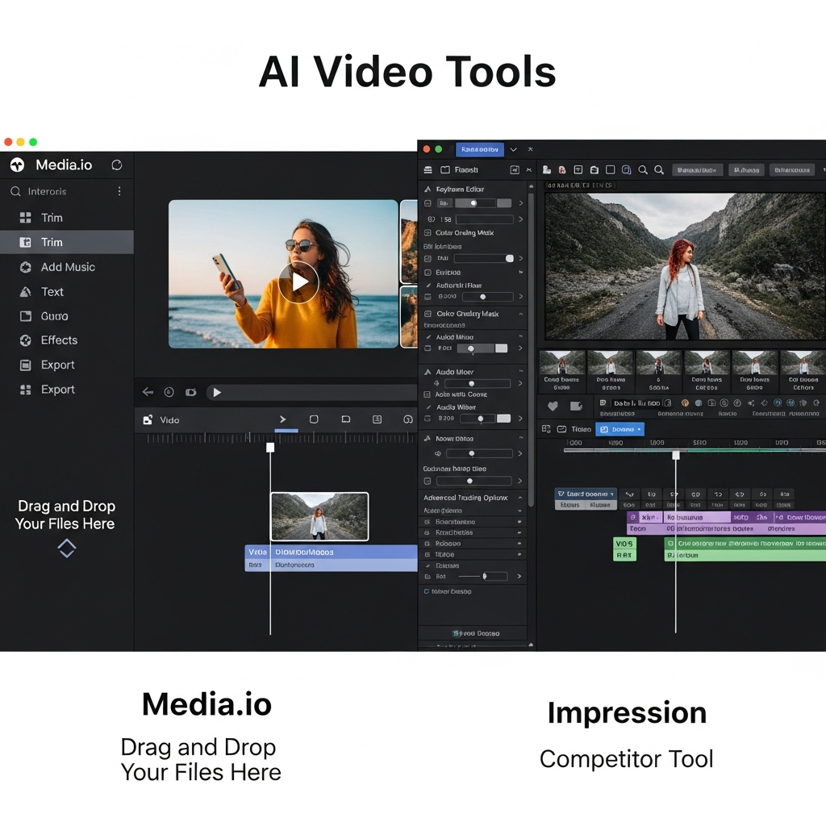Open the three-dot menu beside the search field
Image resolution: width=826 pixels, height=826 pixels.
(119, 191)
